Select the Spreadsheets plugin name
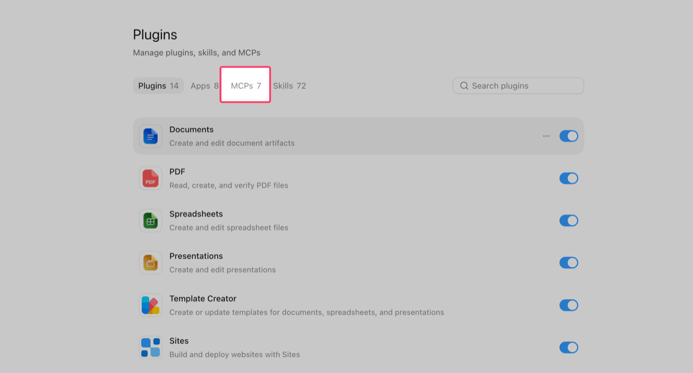Image resolution: width=693 pixels, height=373 pixels. (196, 214)
